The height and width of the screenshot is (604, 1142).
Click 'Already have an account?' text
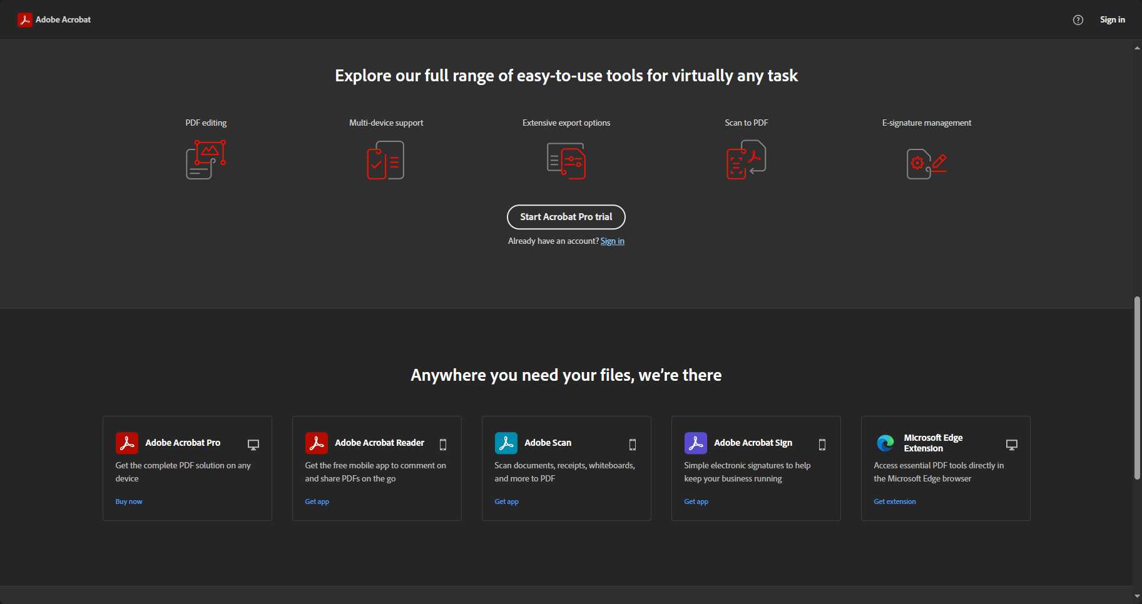coord(553,241)
